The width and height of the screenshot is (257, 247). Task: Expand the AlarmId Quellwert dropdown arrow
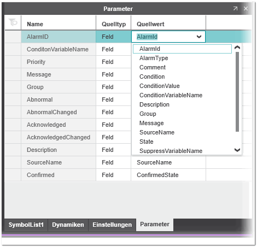pos(199,37)
